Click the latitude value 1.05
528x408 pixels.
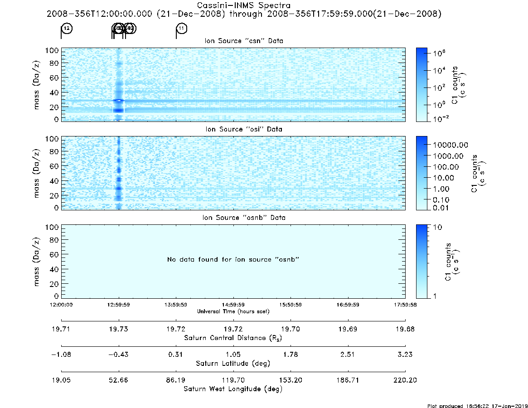tap(233, 355)
